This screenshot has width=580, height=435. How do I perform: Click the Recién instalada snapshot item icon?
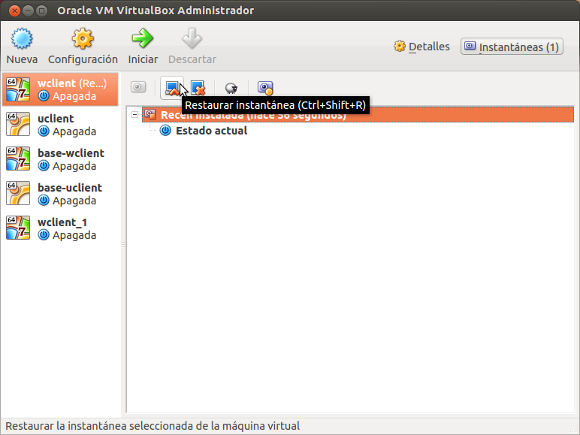[150, 114]
